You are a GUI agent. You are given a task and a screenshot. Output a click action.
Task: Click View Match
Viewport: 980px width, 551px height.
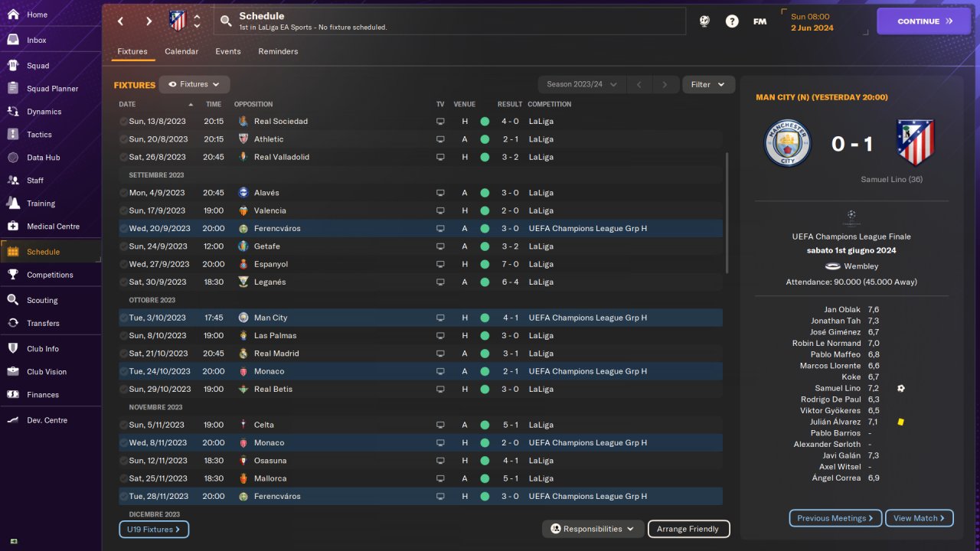(x=920, y=518)
